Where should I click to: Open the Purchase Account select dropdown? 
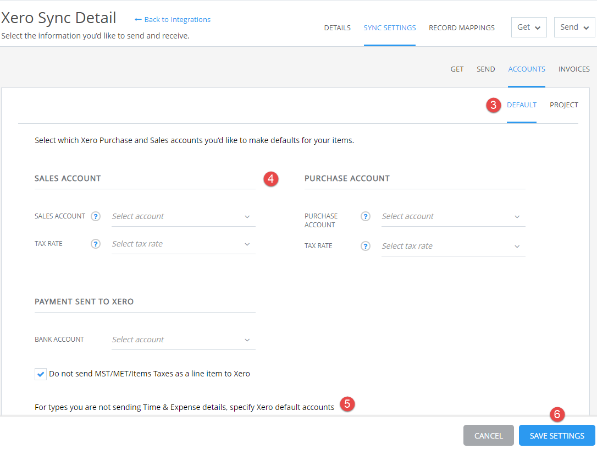[x=454, y=216]
